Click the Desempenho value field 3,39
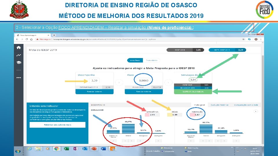278x156 pixels. coord(94,81)
